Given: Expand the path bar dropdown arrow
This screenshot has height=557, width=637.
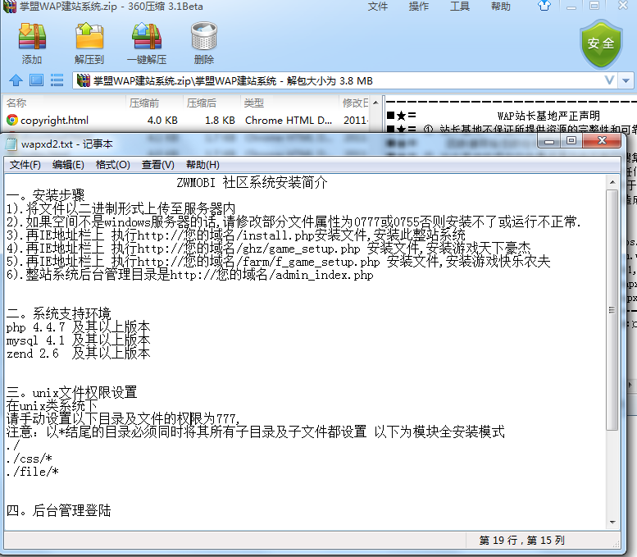Looking at the screenshot, I should coord(626,80).
